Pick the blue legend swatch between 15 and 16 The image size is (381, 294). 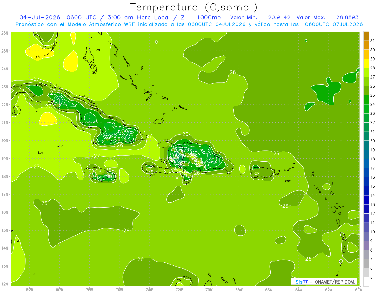366,182
